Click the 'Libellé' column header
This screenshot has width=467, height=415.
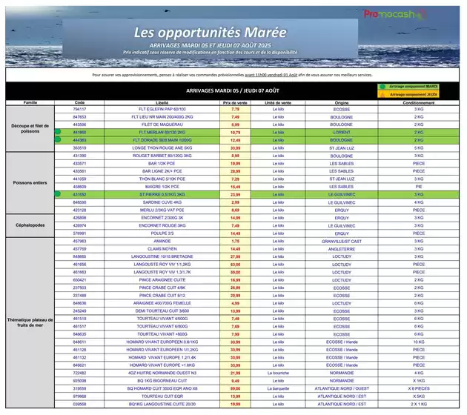(162, 103)
